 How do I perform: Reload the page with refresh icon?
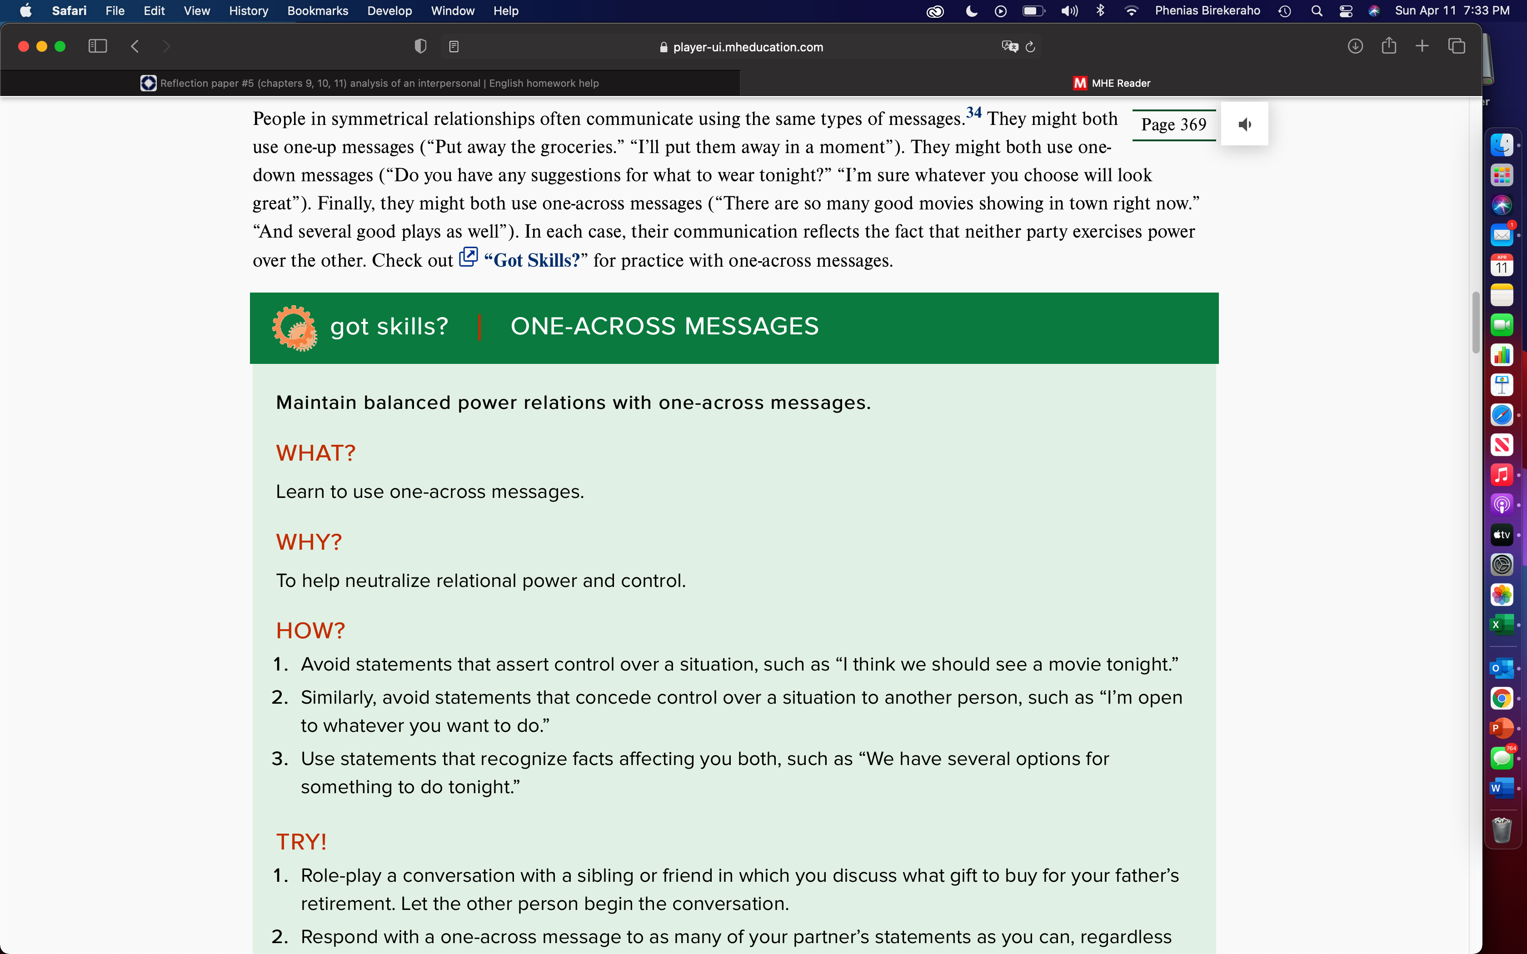coord(1030,47)
